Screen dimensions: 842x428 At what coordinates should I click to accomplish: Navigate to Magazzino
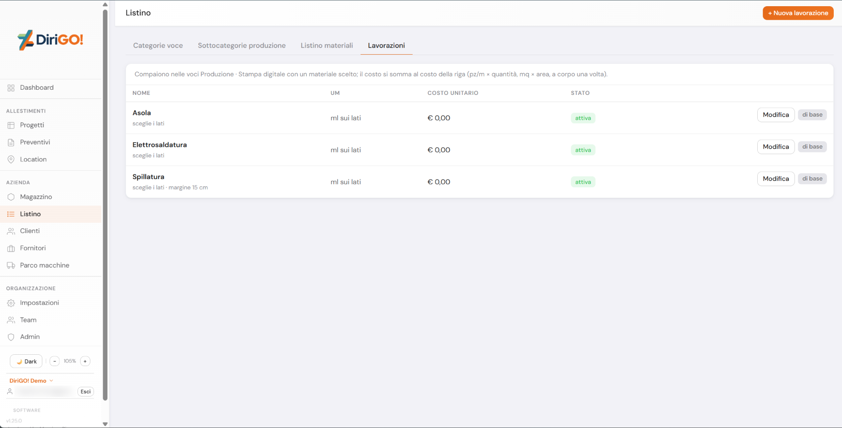[x=51, y=197]
